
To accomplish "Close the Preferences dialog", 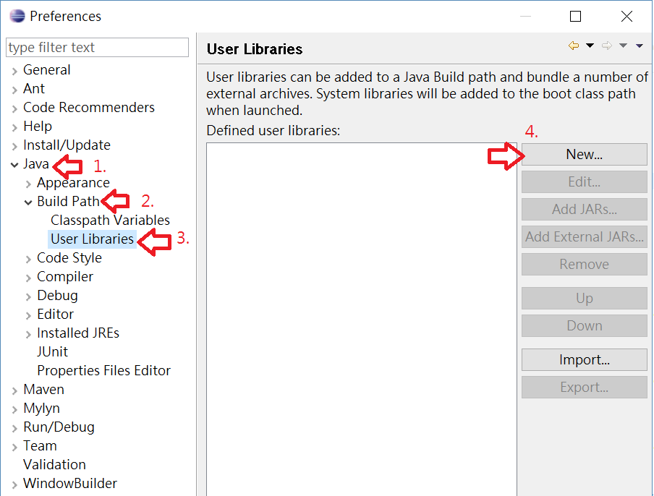I will (x=627, y=16).
